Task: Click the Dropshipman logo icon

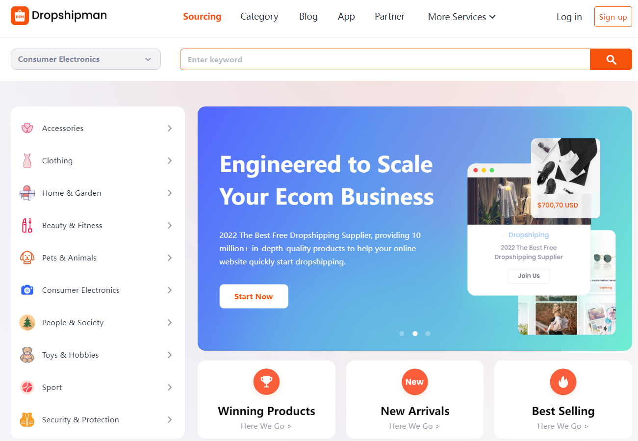Action: pos(20,16)
